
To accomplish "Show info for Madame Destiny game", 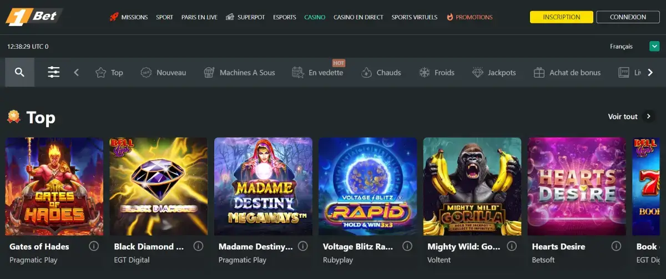I will [303, 246].
